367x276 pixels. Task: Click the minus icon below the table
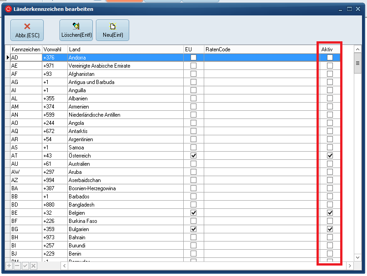tap(17, 266)
